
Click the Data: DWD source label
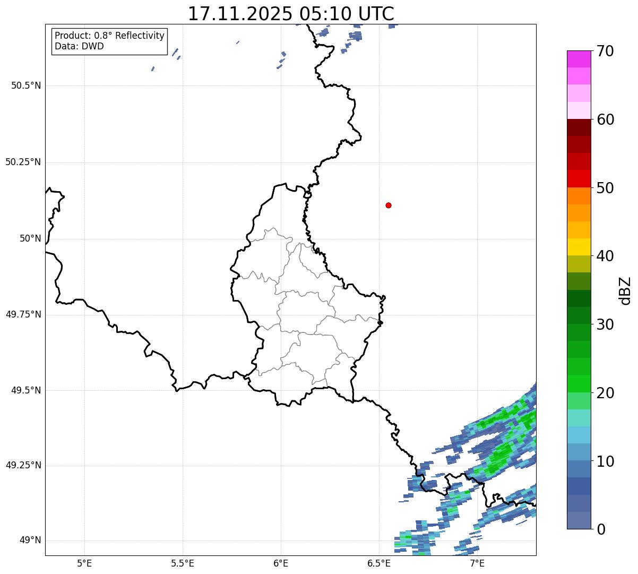79,46
